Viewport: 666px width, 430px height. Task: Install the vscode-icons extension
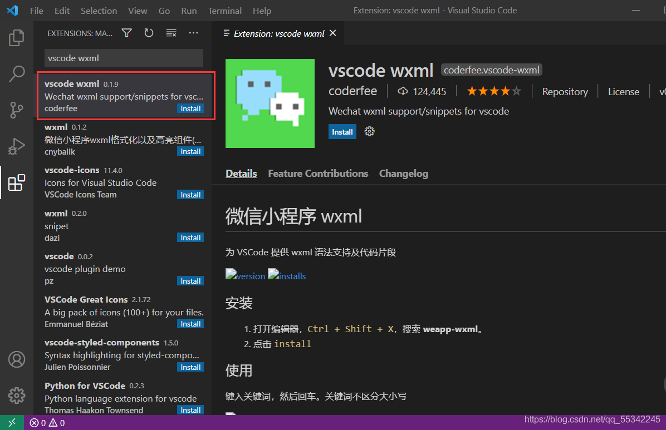point(190,195)
